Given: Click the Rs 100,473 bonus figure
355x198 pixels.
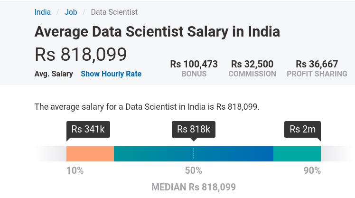Looking at the screenshot, I should click(194, 64).
